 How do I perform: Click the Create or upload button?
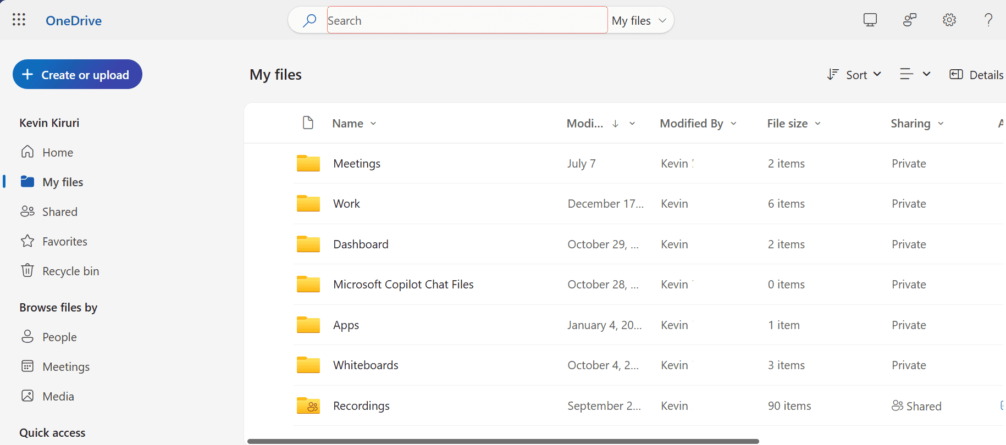click(x=78, y=74)
